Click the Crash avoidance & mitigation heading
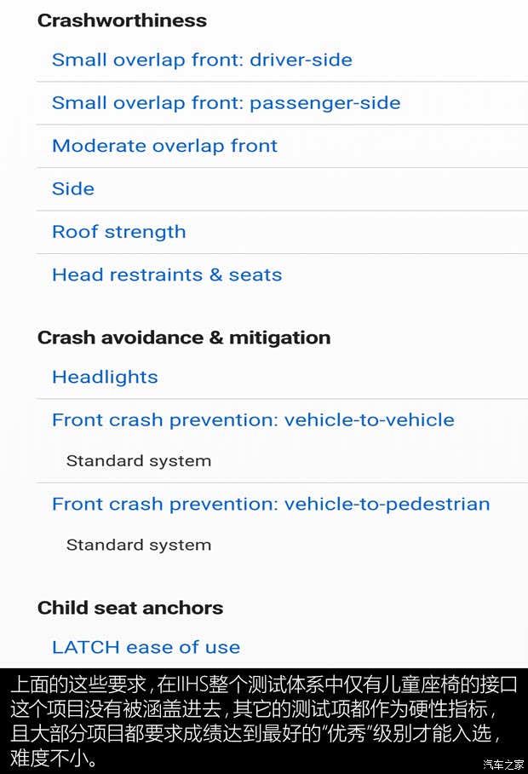528x774 pixels. tap(183, 338)
